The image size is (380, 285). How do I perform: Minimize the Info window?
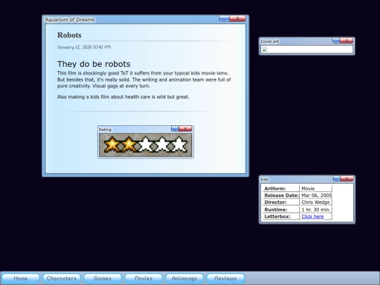pyautogui.click(x=336, y=179)
